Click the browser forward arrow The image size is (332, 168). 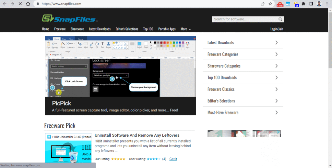13,4
